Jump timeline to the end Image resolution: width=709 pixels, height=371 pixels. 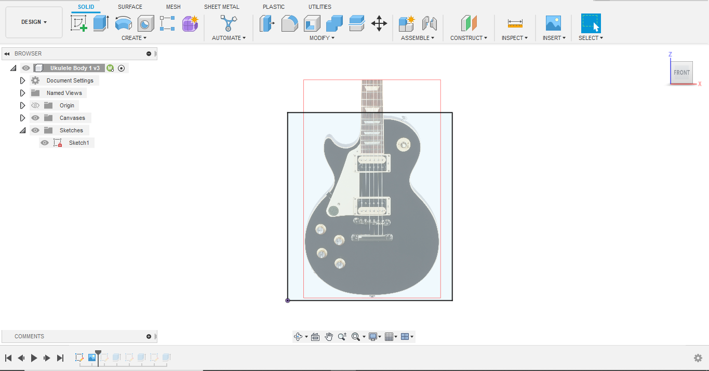(60, 358)
